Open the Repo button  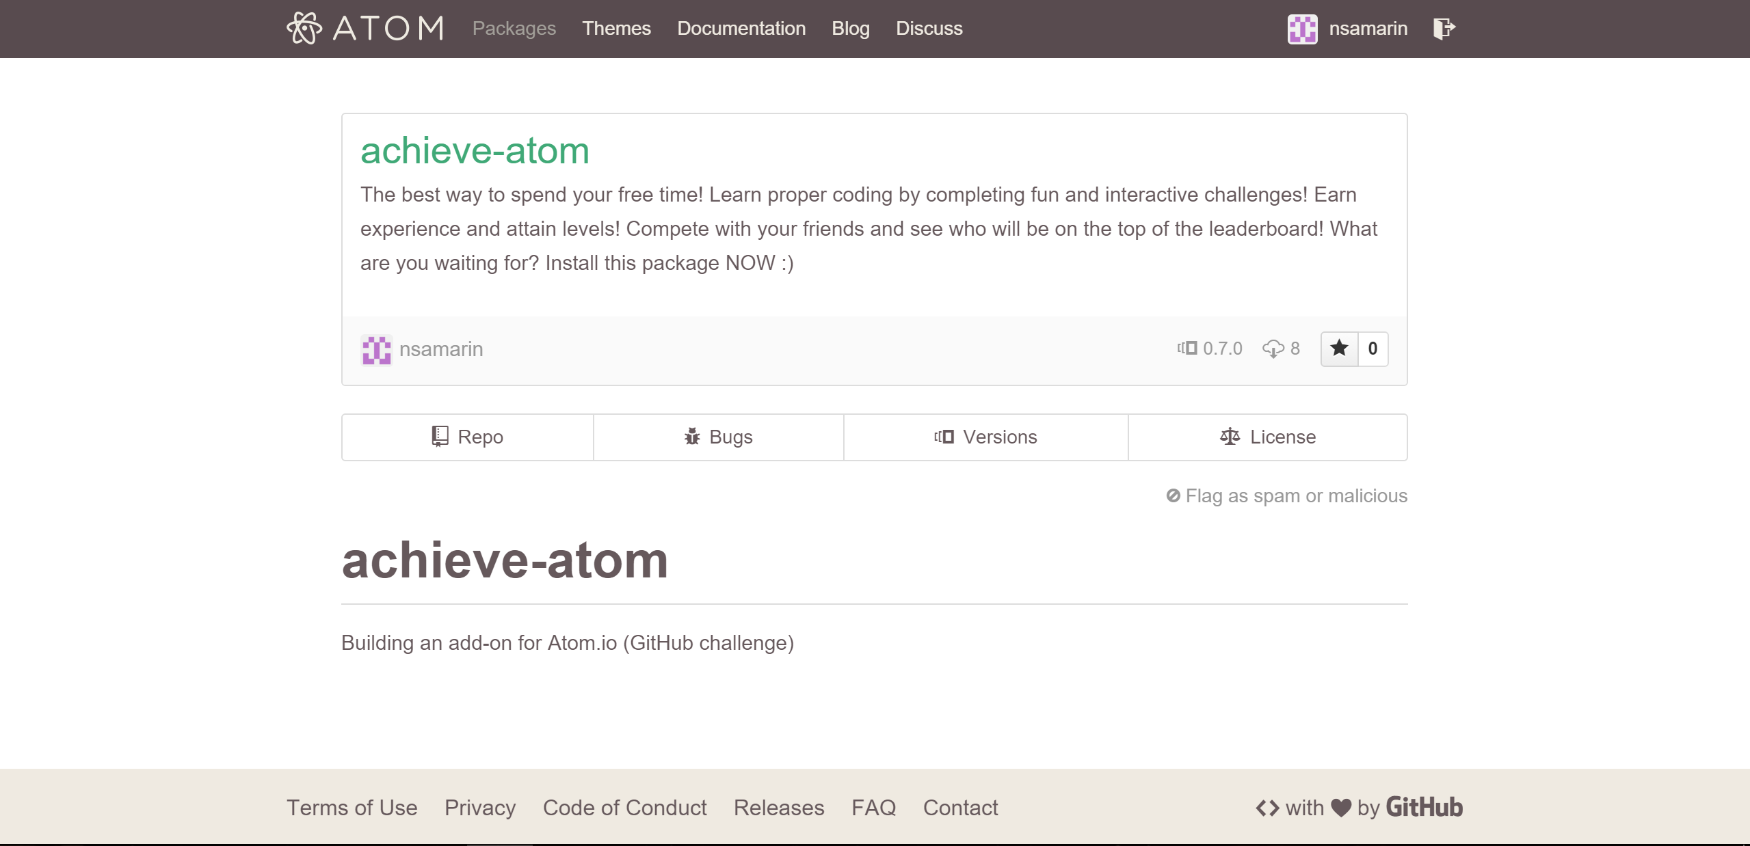[x=468, y=437]
